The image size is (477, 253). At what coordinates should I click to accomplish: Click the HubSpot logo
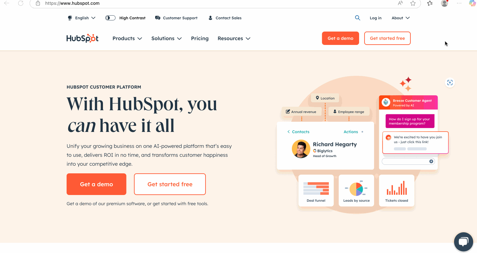click(x=83, y=38)
